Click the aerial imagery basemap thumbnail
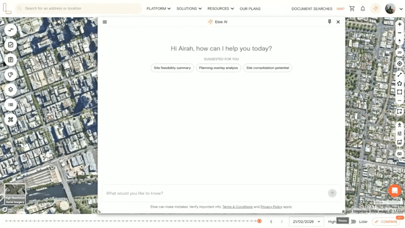The image size is (405, 228). [15, 194]
